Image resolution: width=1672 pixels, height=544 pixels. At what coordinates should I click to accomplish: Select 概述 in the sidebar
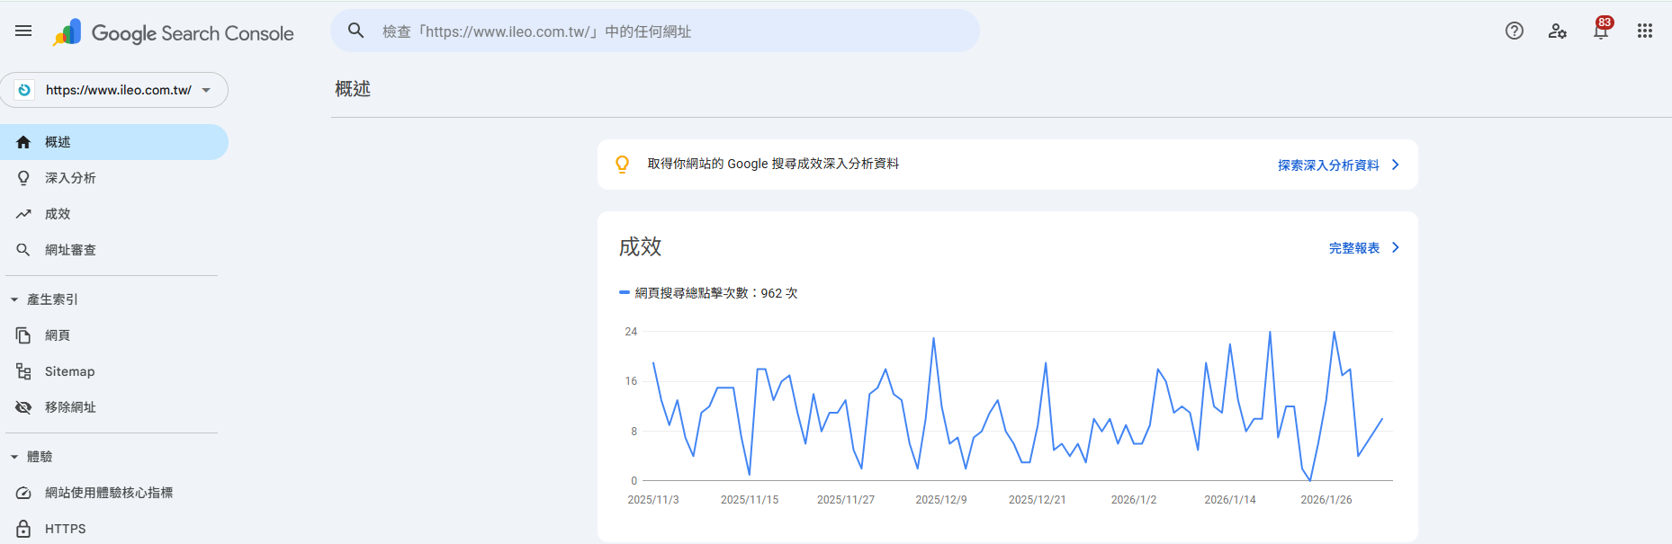click(114, 142)
